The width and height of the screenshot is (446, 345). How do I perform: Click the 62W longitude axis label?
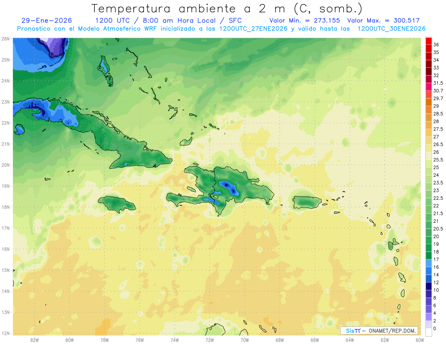coord(385,340)
